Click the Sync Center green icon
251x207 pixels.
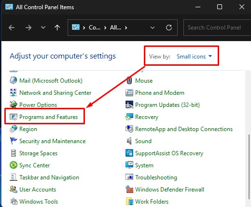[x=14, y=165]
